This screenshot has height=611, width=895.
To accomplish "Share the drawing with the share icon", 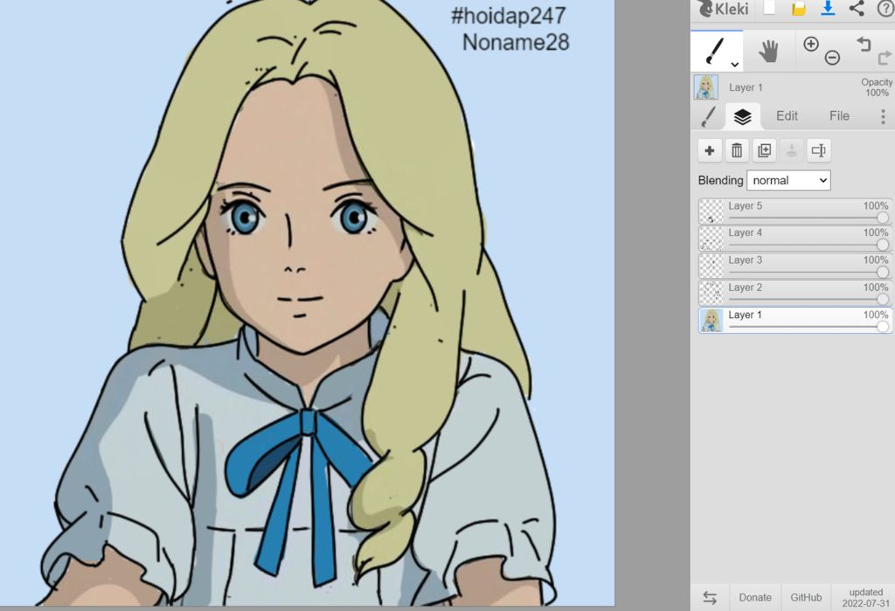I will (x=857, y=7).
